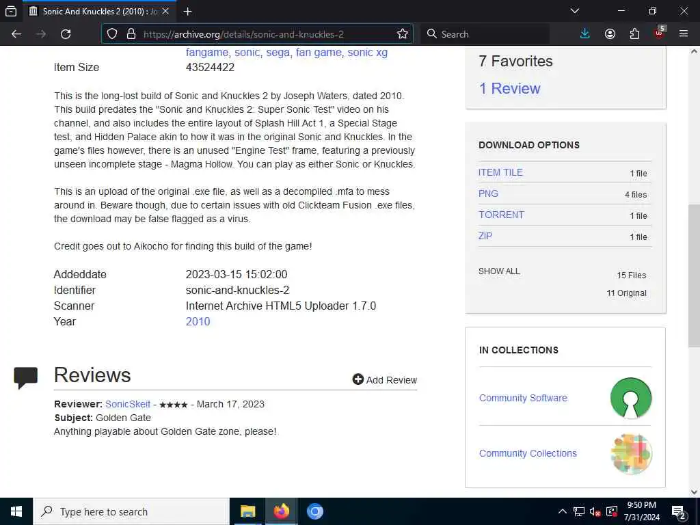The height and width of the screenshot is (525, 700).
Task: Click the Addeddate value 2023-03-15 15:02:00
Action: pos(237,274)
